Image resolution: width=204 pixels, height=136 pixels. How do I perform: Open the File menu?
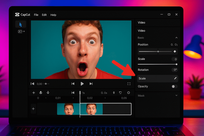(36, 15)
